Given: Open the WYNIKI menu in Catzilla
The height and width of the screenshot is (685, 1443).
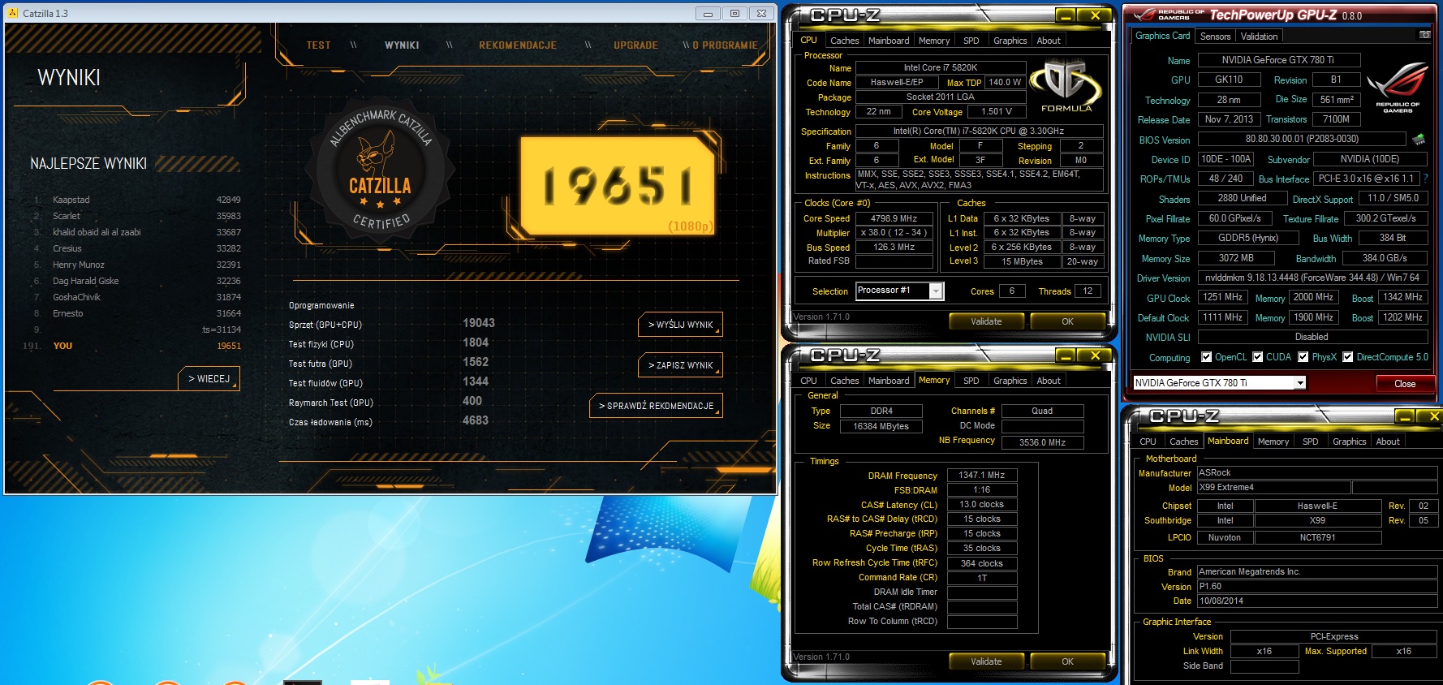Looking at the screenshot, I should point(402,45).
